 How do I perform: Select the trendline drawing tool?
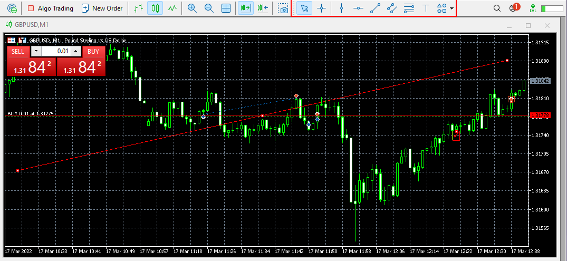[x=375, y=8]
